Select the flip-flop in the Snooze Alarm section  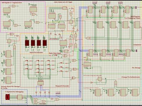click(x=9, y=41)
